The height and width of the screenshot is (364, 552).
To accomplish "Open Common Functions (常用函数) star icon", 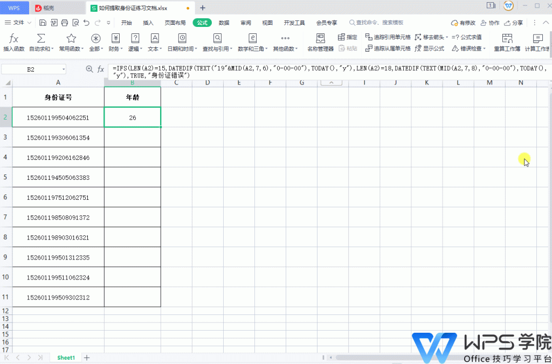I will tap(72, 38).
